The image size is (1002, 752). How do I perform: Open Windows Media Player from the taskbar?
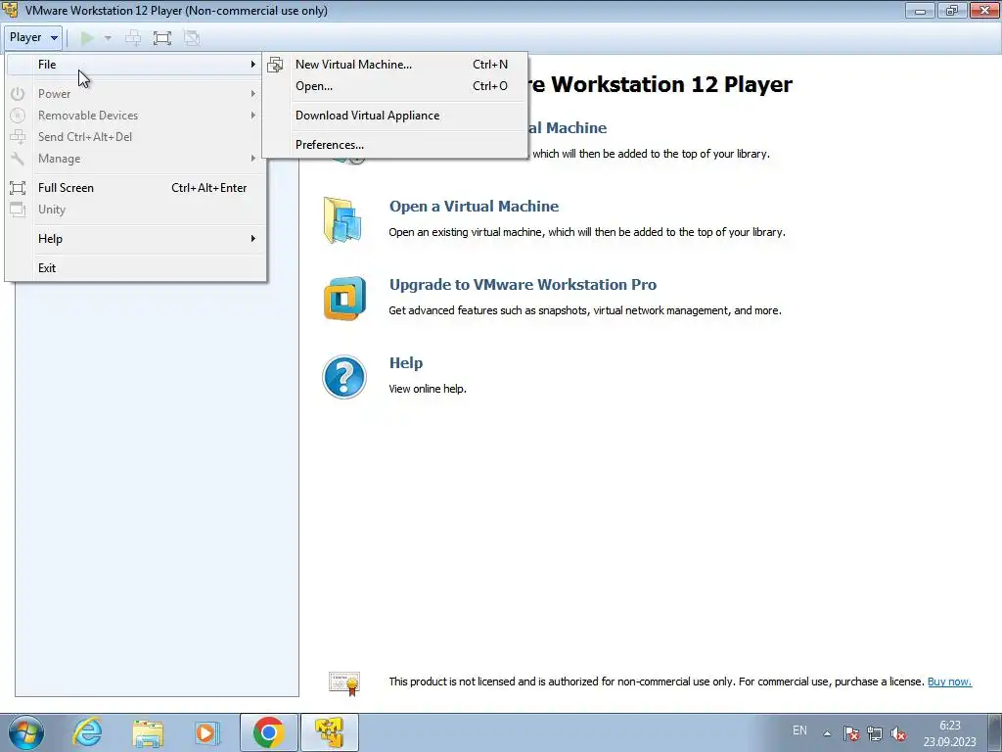206,732
